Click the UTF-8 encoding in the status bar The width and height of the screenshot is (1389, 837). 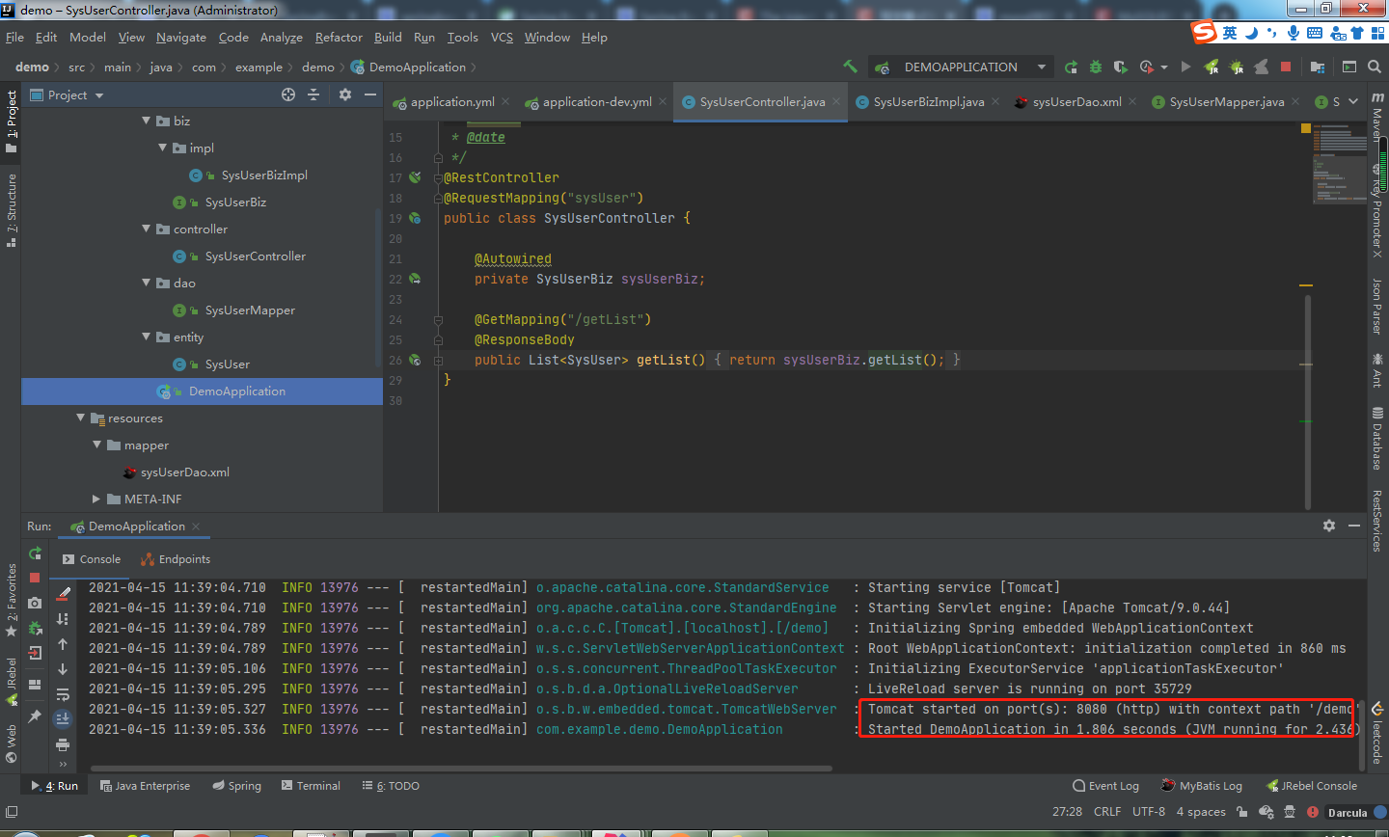pyautogui.click(x=1149, y=812)
